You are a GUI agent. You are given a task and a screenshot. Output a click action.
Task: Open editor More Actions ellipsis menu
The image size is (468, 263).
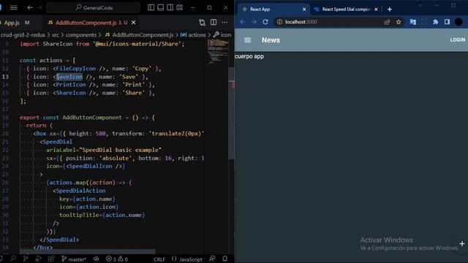[224, 23]
